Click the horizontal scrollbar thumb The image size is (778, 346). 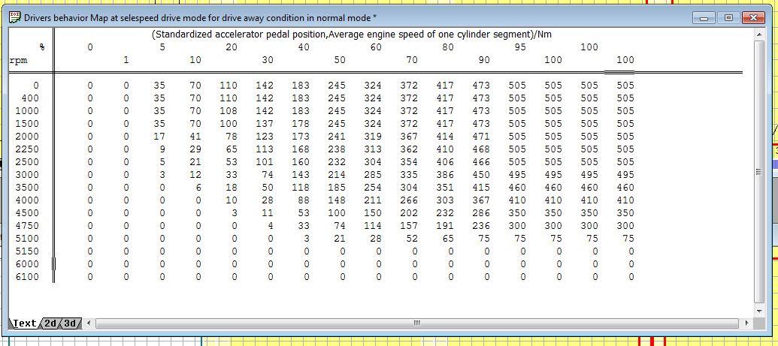(416, 323)
